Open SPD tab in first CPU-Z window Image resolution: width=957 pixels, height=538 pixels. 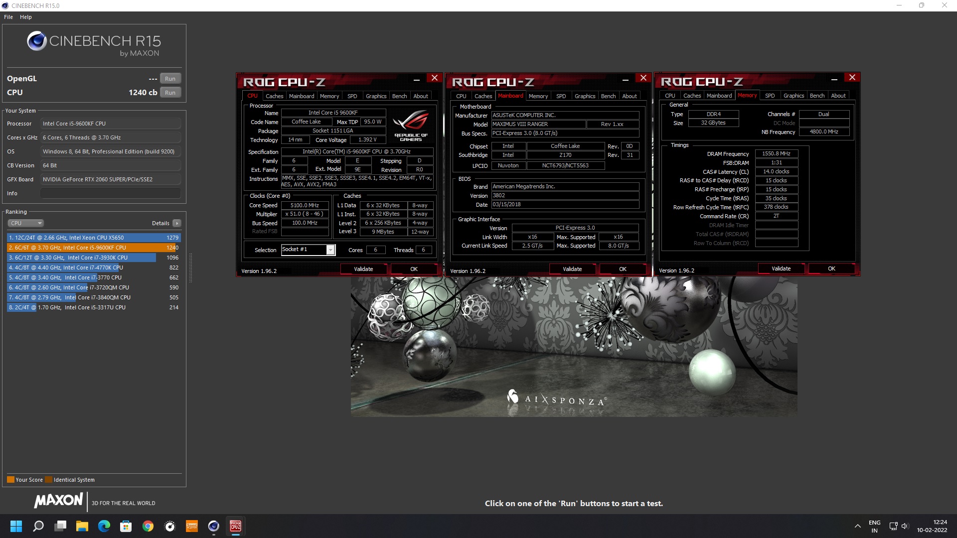352,96
